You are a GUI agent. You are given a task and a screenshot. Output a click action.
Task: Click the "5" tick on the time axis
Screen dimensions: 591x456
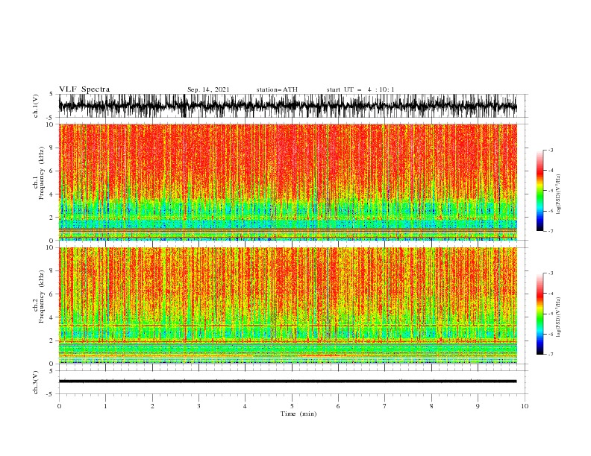(292, 406)
